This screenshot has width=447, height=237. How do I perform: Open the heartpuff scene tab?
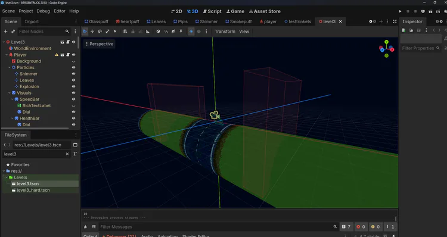[128, 21]
